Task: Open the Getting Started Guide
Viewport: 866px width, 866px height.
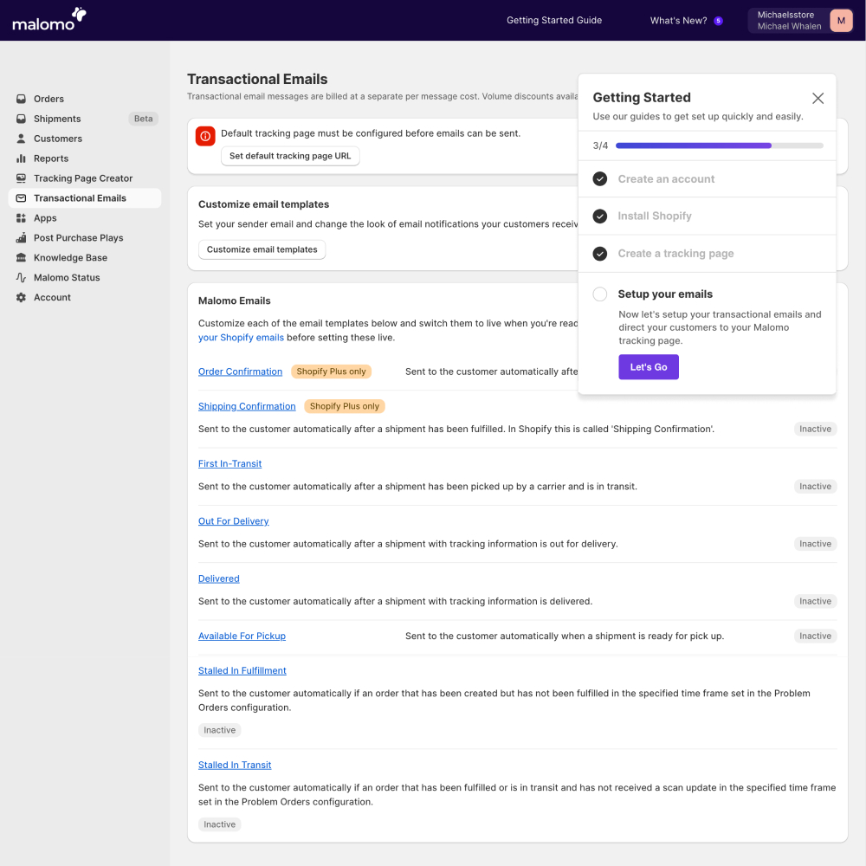Action: click(554, 21)
